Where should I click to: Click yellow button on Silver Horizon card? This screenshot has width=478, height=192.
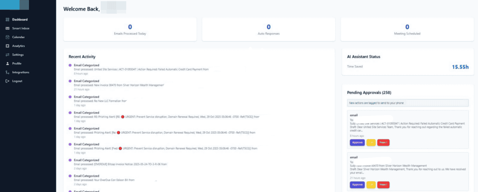(x=371, y=185)
